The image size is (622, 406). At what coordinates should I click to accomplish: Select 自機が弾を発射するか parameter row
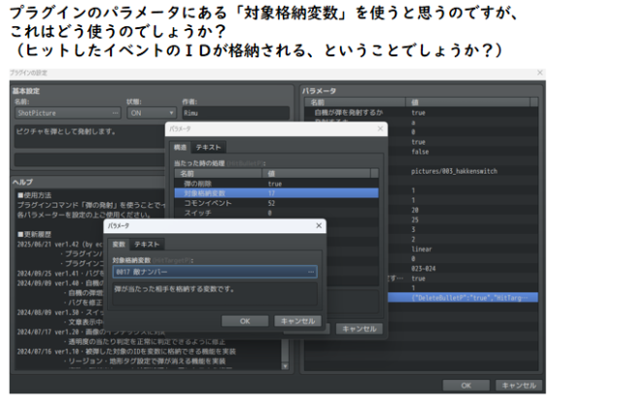[421, 113]
